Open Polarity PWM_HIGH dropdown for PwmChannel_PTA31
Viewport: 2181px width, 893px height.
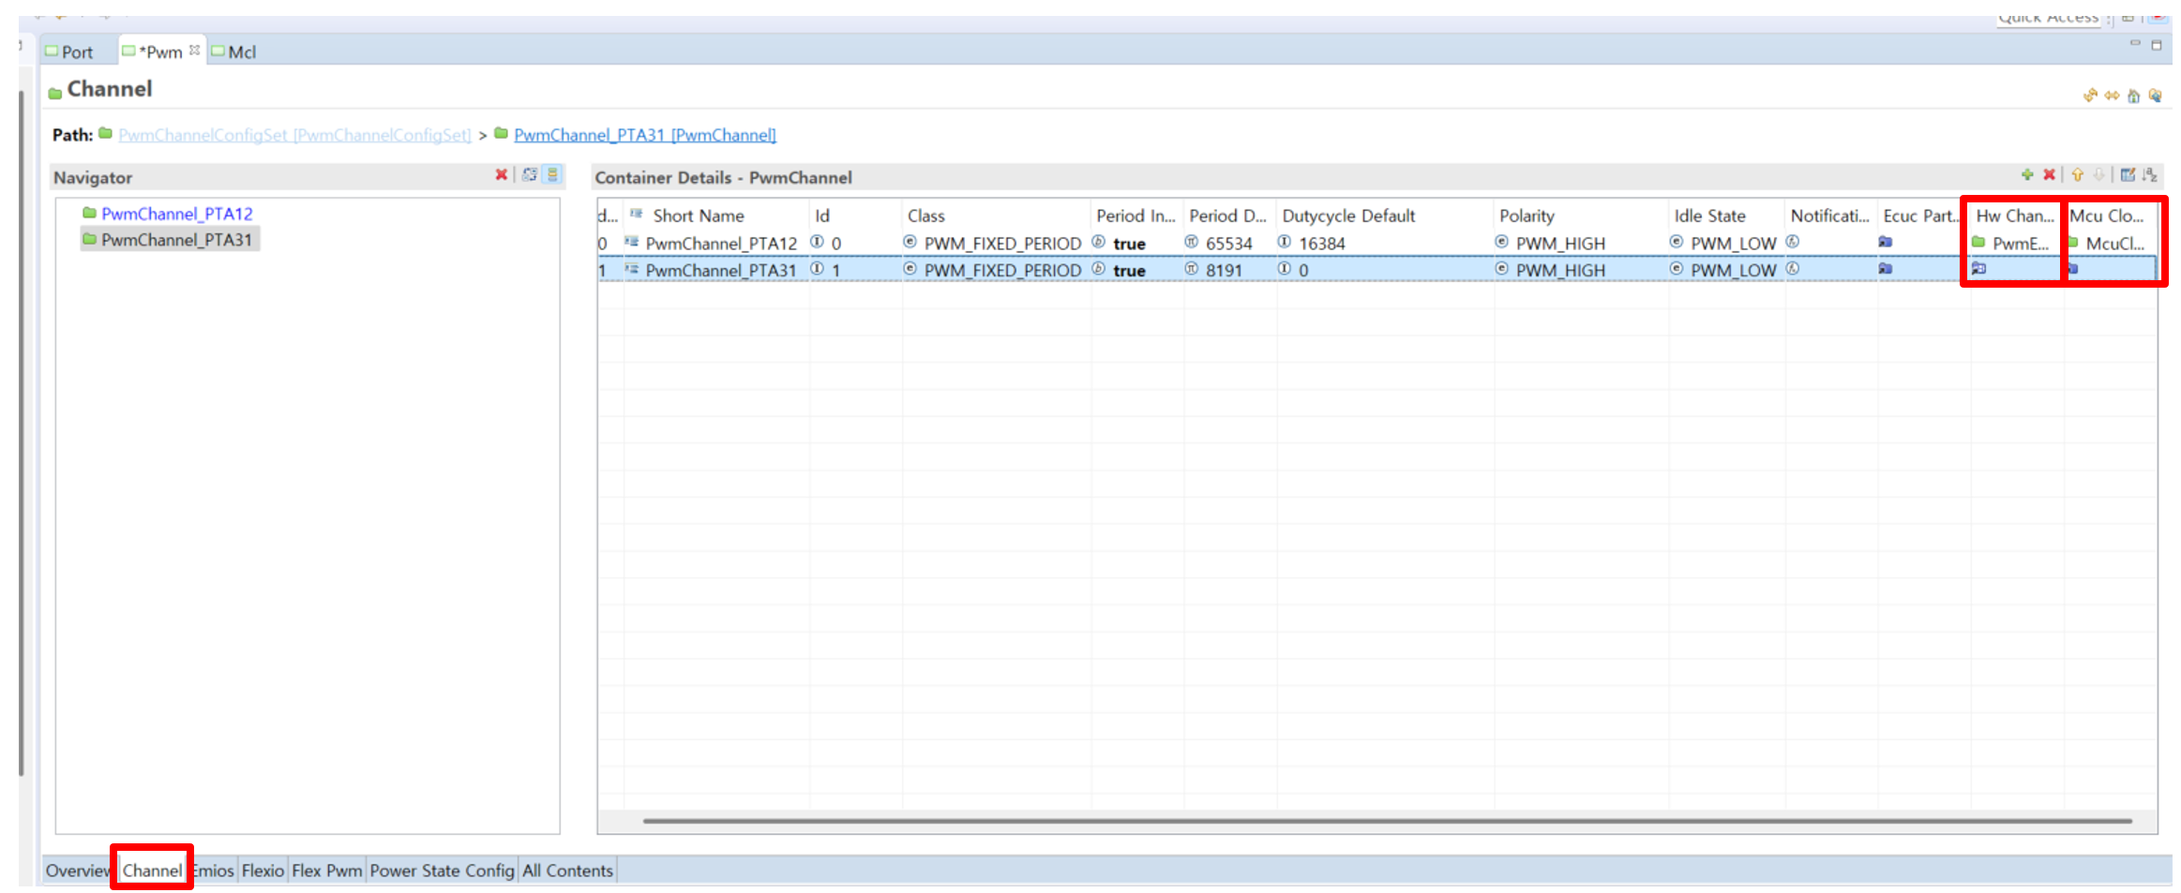[x=1560, y=271]
